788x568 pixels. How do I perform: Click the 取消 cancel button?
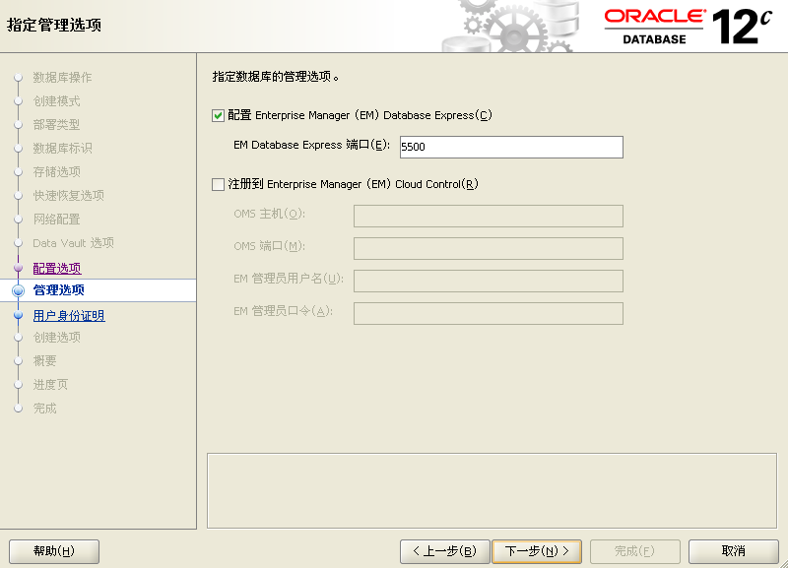[x=733, y=551]
